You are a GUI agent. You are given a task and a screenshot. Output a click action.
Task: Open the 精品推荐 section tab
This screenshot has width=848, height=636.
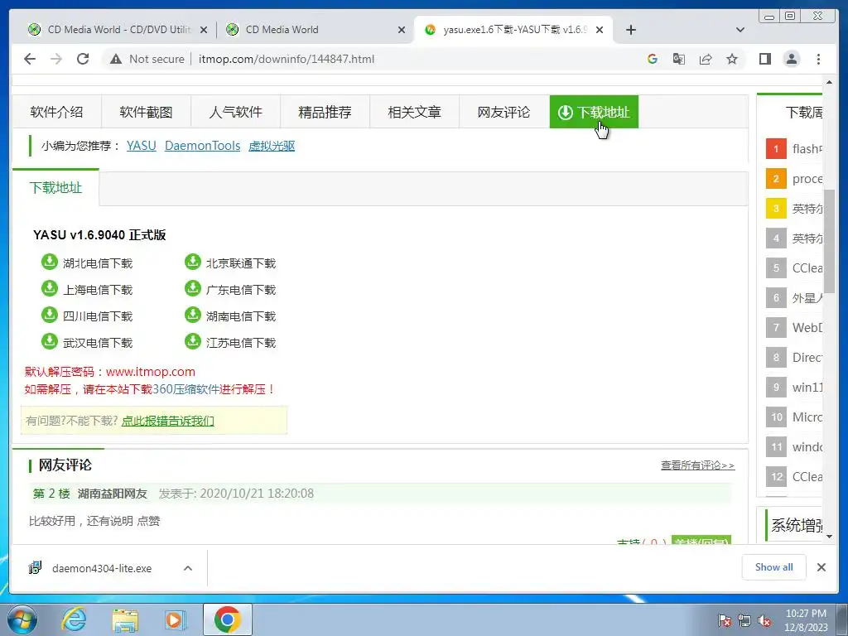(x=325, y=112)
